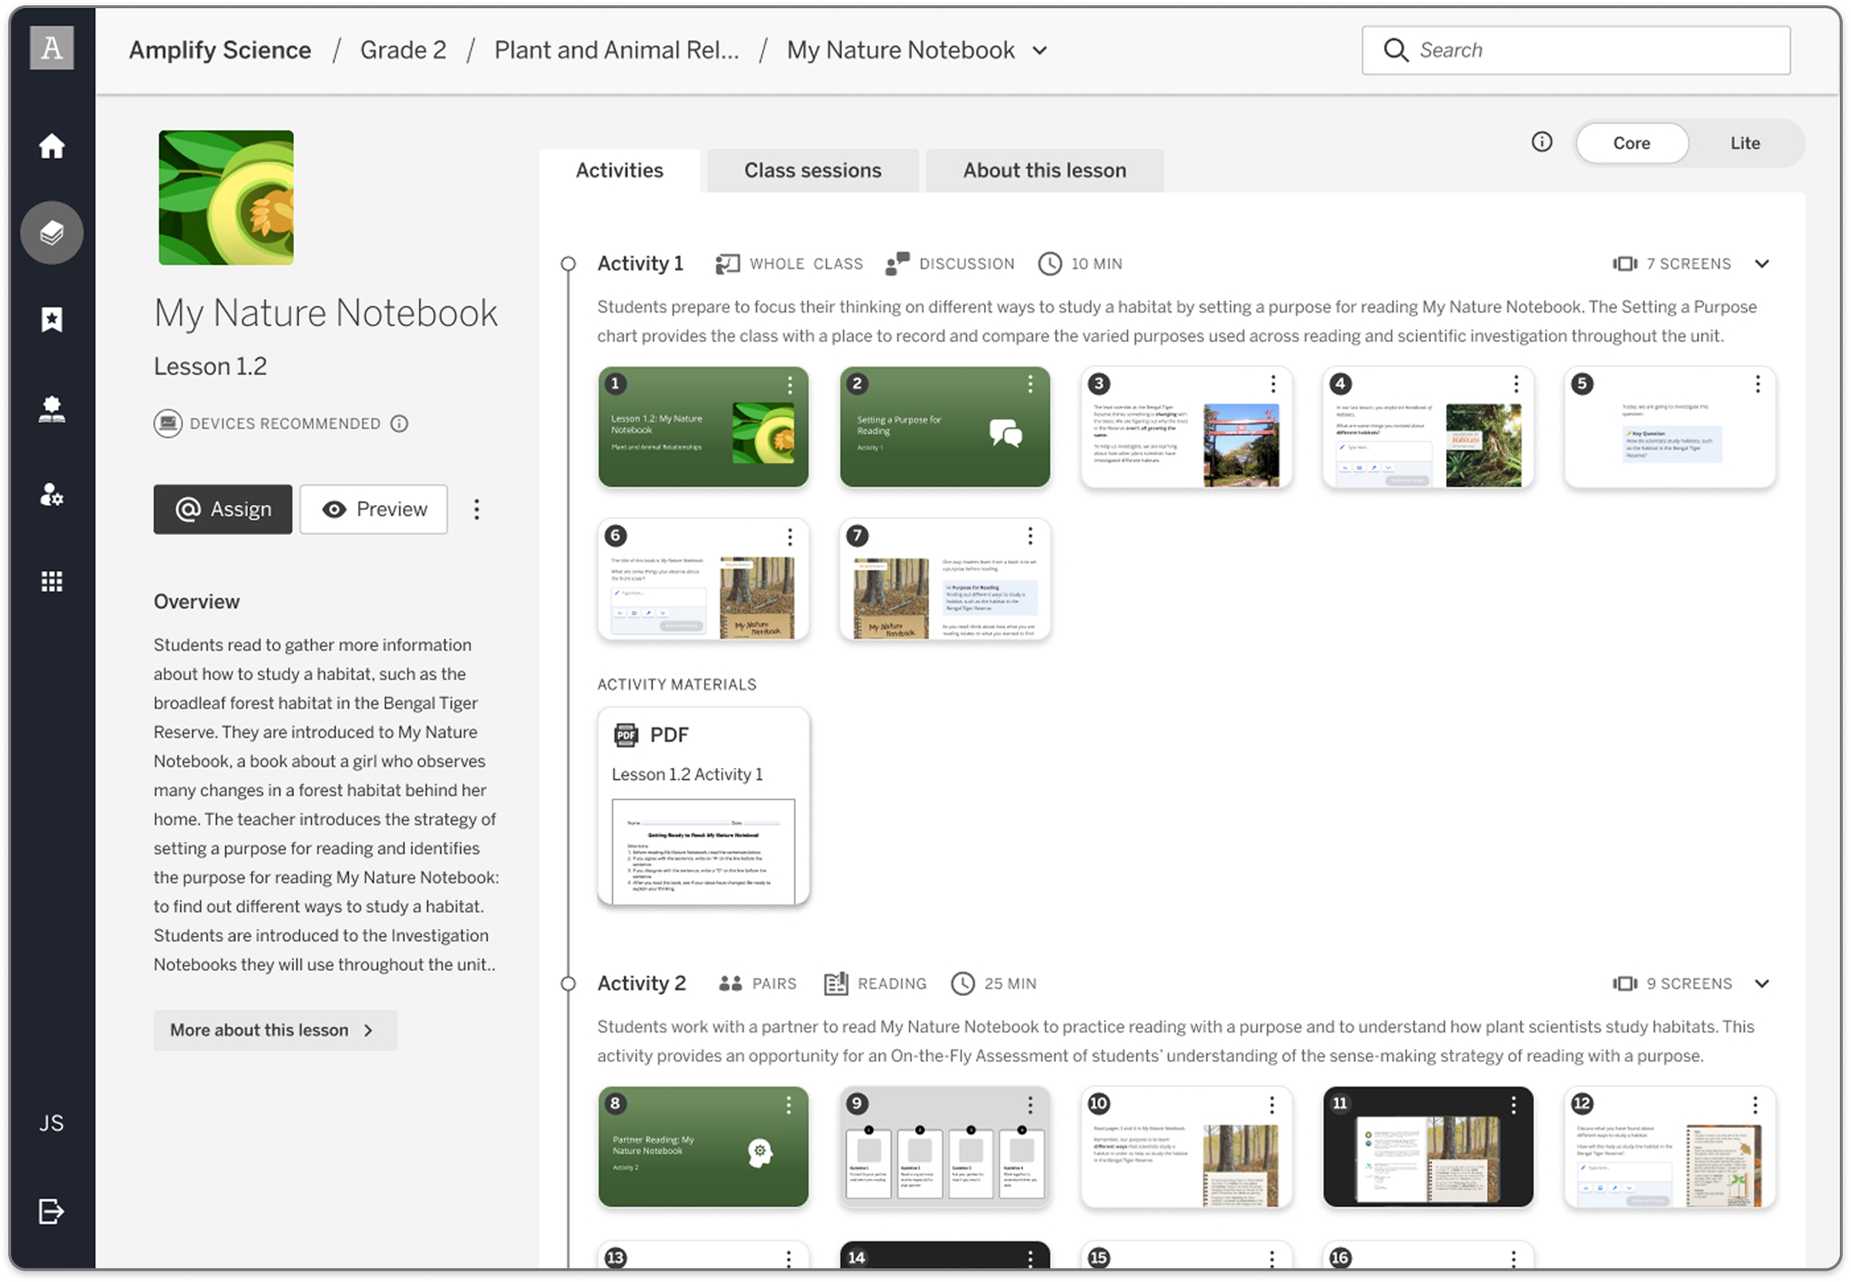Image resolution: width=1851 pixels, height=1282 pixels.
Task: Click the devices recommended laptop icon
Action: (x=167, y=424)
